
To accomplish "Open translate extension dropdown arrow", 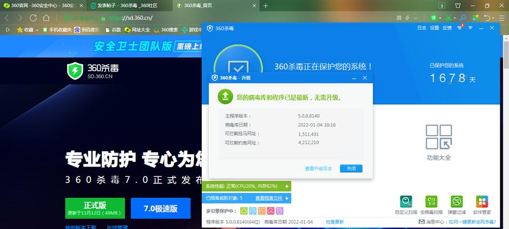I will (440, 18).
